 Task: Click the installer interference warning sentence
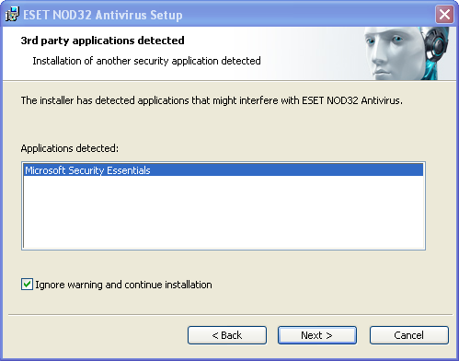[212, 100]
